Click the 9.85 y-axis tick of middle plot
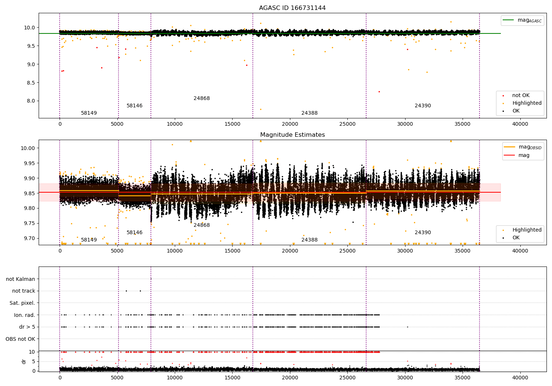Screen dimensions: 552x386 click(30, 193)
